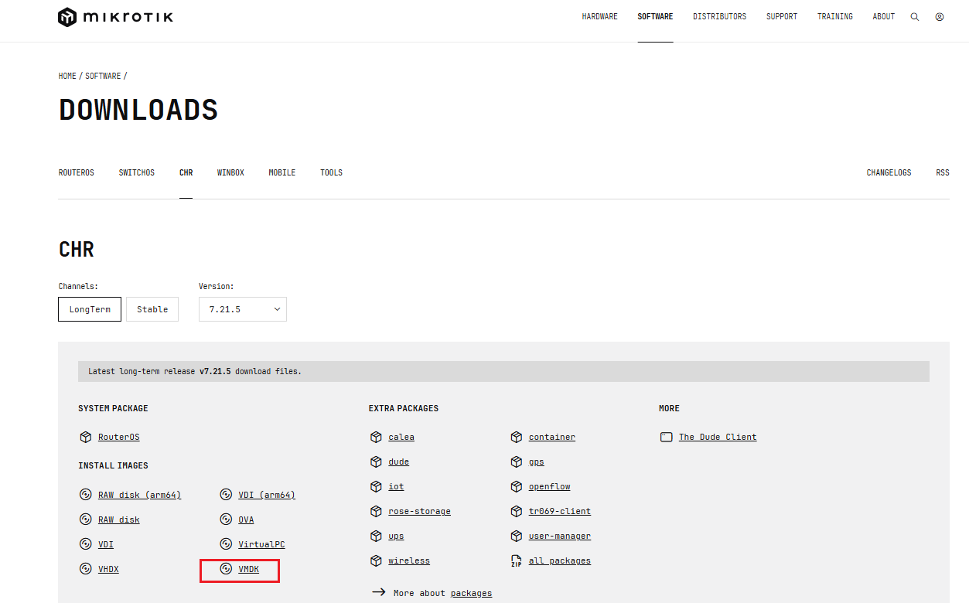
Task: Click the MikroTik logo
Action: tap(115, 17)
